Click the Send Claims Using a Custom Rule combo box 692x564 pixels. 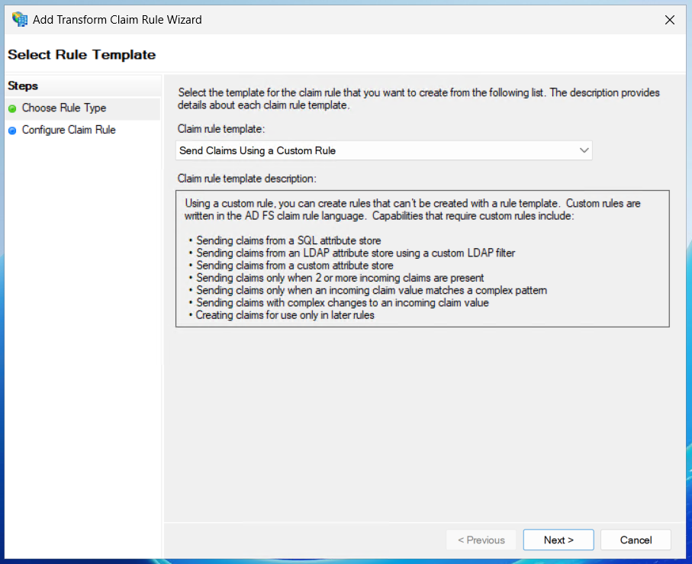[x=384, y=150]
